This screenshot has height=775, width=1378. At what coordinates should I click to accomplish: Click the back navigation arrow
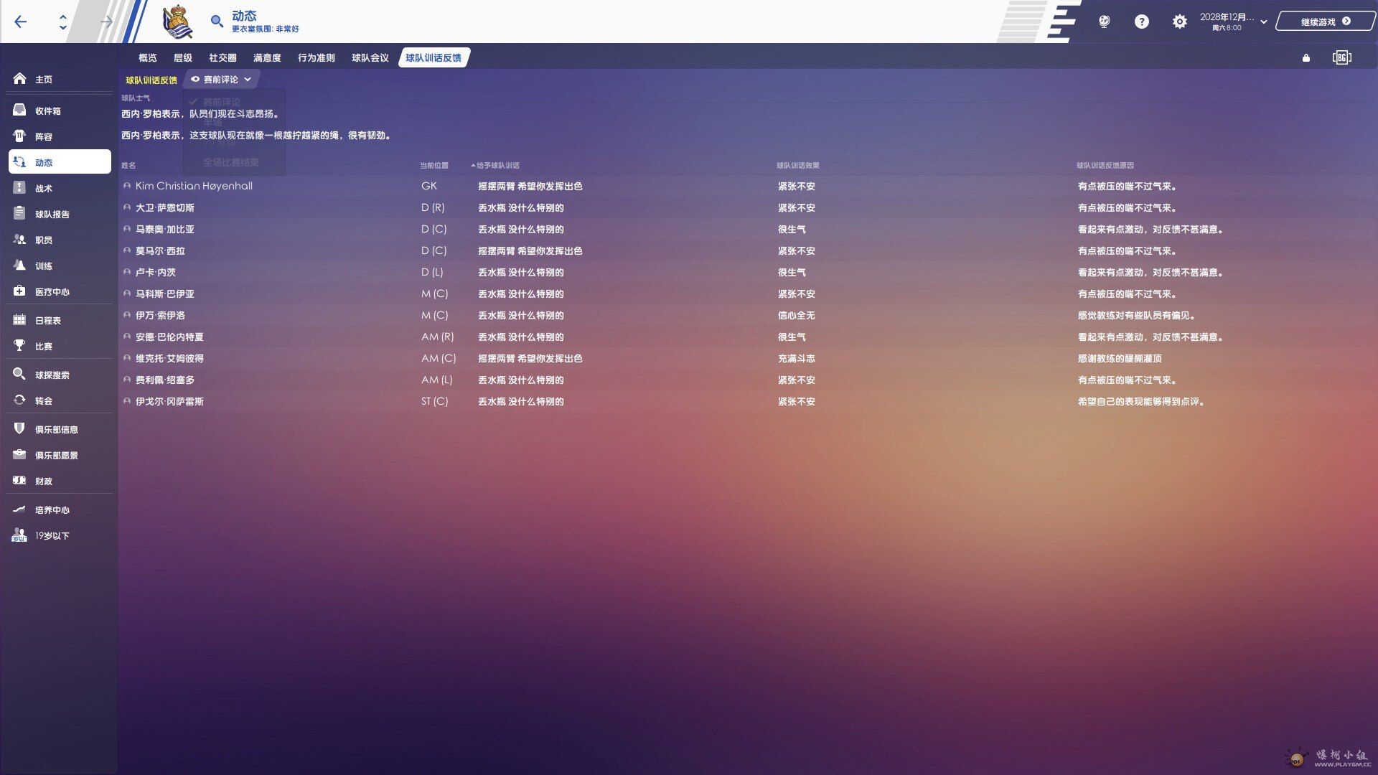(20, 22)
